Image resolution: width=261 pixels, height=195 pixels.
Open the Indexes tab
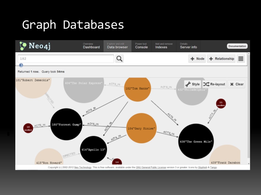point(164,46)
